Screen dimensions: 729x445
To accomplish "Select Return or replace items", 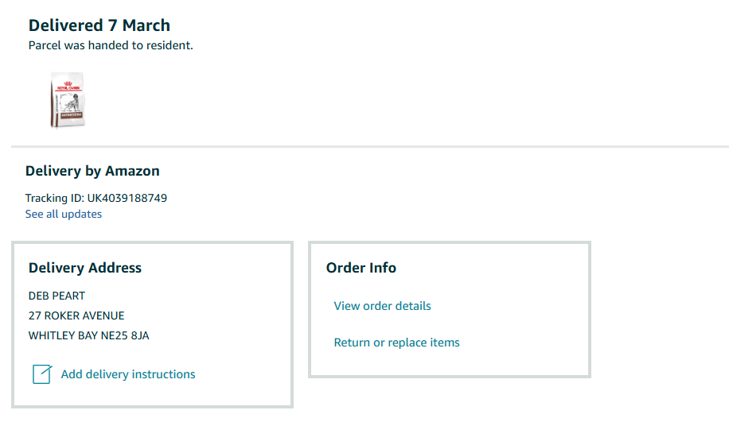I will pyautogui.click(x=396, y=342).
